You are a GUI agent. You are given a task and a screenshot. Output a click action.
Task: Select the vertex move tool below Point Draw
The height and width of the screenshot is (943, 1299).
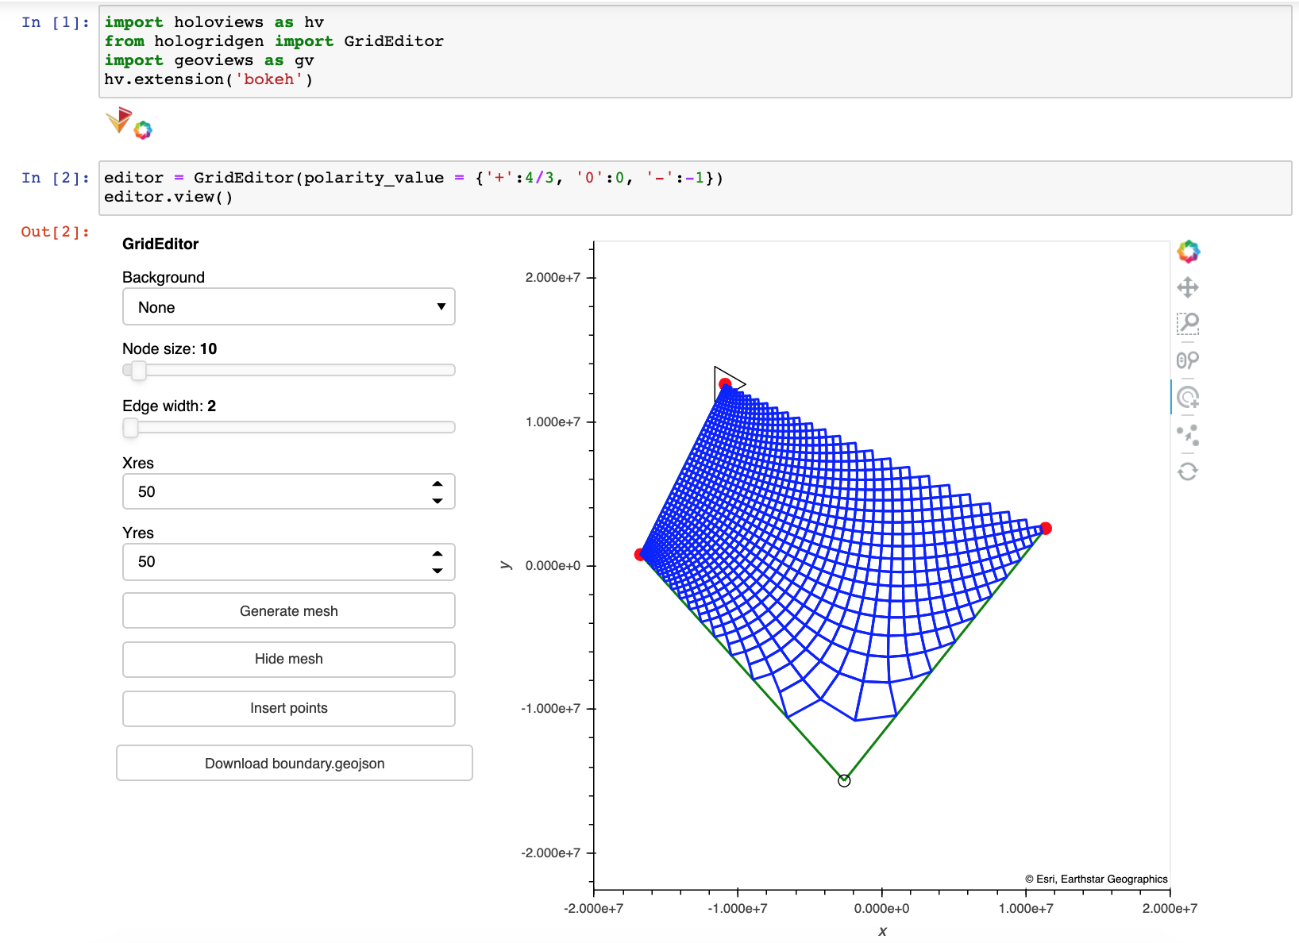[1189, 435]
